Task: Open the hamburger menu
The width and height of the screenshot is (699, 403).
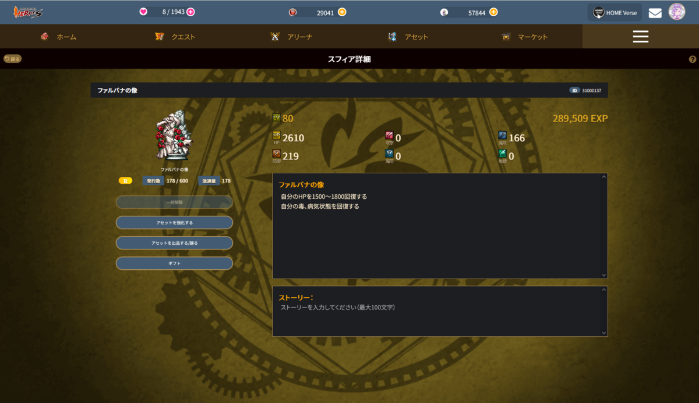Action: coord(641,36)
